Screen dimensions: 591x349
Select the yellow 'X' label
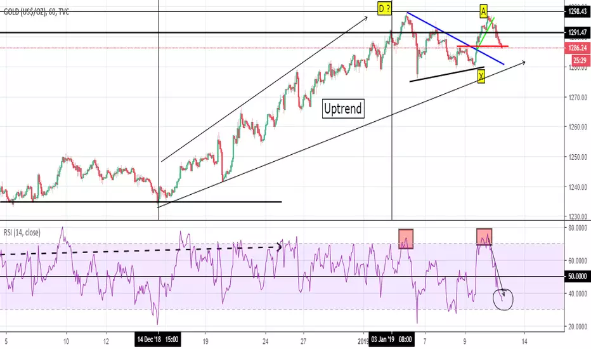point(481,77)
